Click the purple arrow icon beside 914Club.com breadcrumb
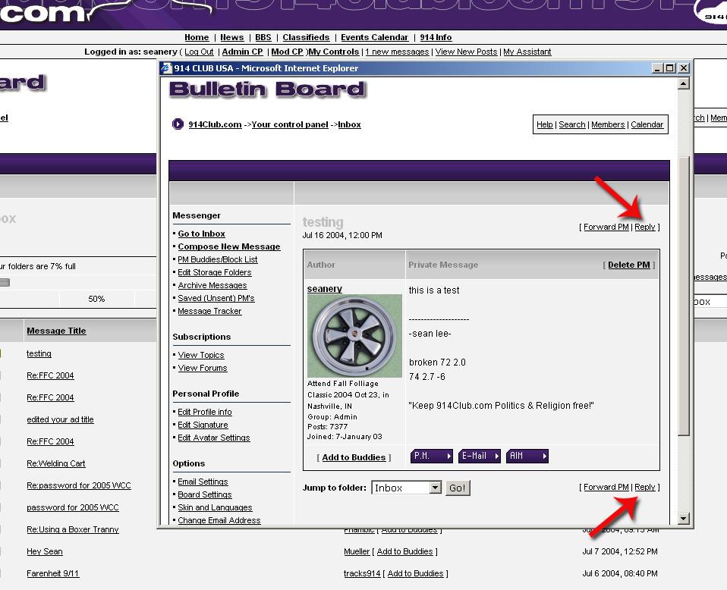Screen dimensions: 727x590 (x=178, y=124)
